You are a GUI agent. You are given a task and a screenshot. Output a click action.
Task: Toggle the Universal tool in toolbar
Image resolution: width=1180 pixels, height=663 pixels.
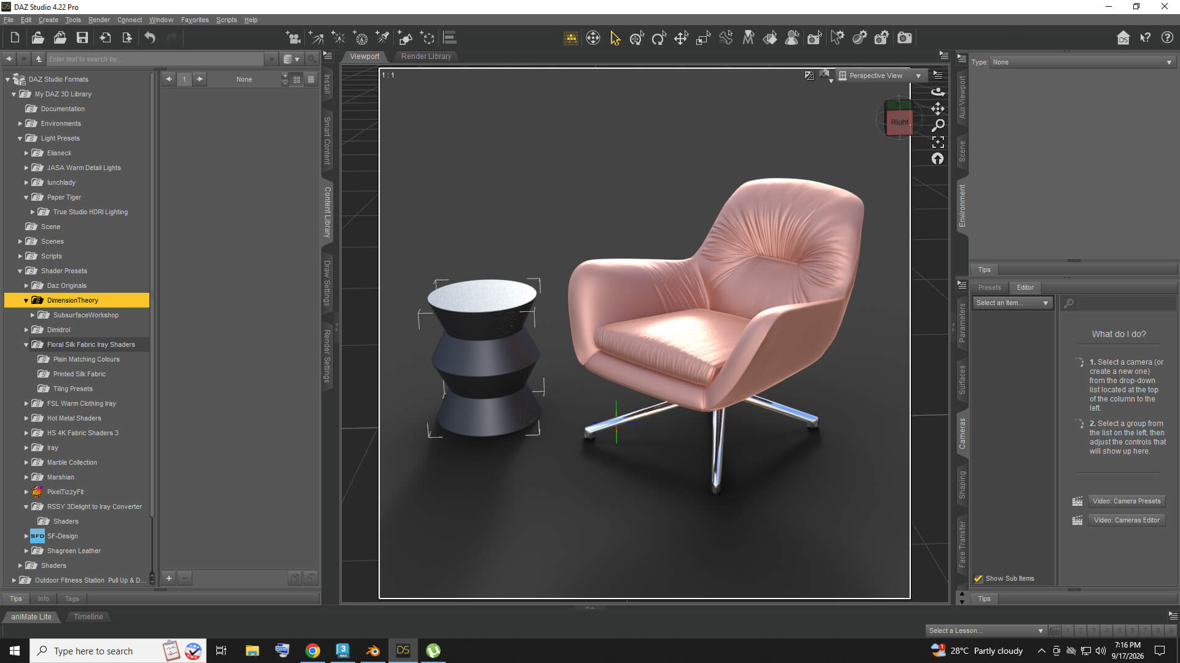pos(637,38)
